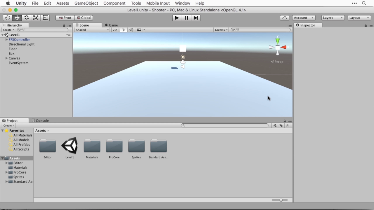Click Search by Label icon in Project
Screen dimensions: 374x210
(281, 125)
